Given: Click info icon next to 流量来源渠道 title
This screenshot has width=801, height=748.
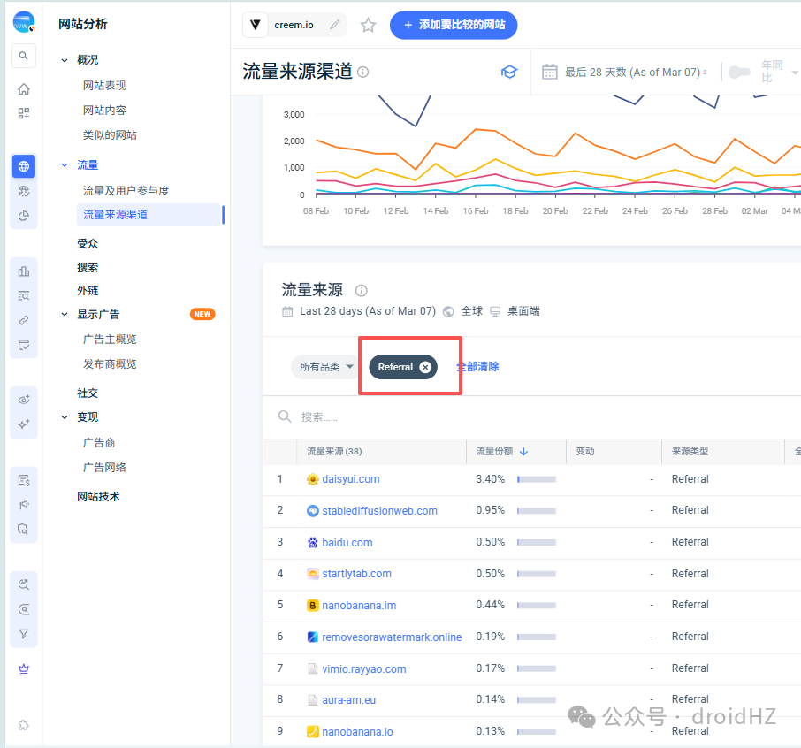Looking at the screenshot, I should tap(362, 72).
